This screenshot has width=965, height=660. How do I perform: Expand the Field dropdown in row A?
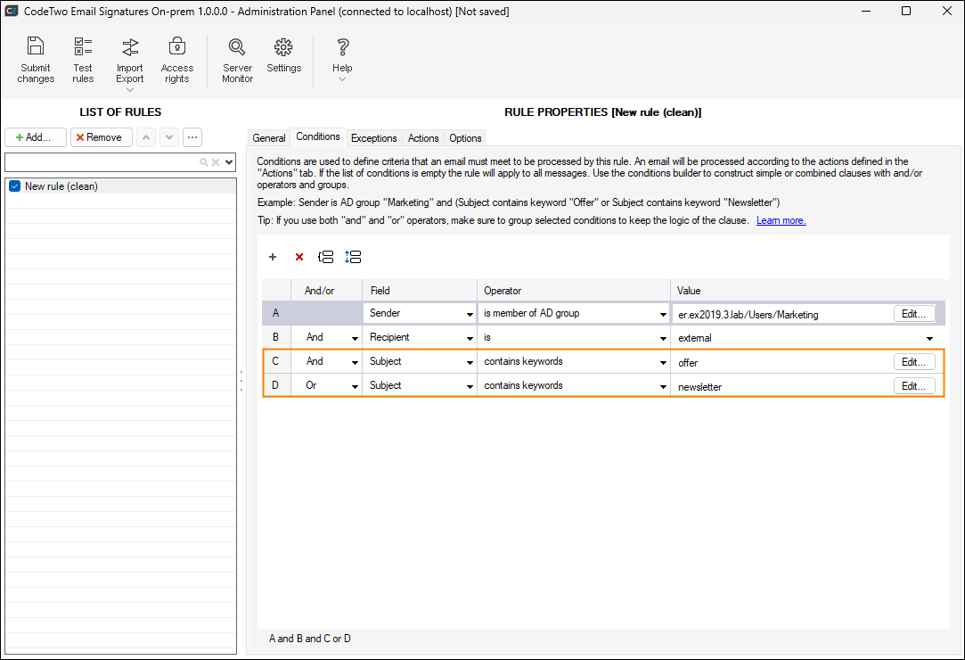click(470, 314)
